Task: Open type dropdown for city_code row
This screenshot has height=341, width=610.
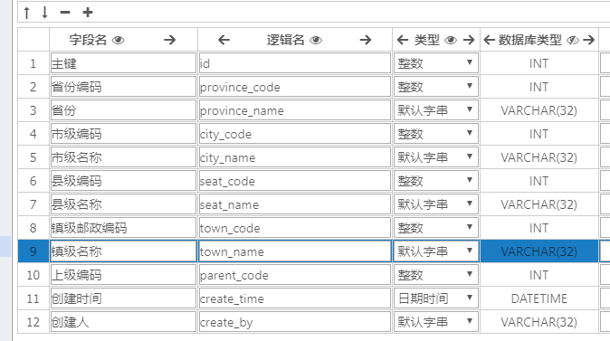Action: (436, 134)
